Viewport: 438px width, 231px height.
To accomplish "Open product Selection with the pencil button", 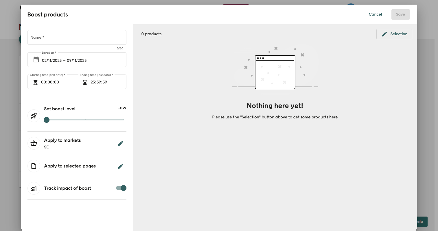I will 394,34.
